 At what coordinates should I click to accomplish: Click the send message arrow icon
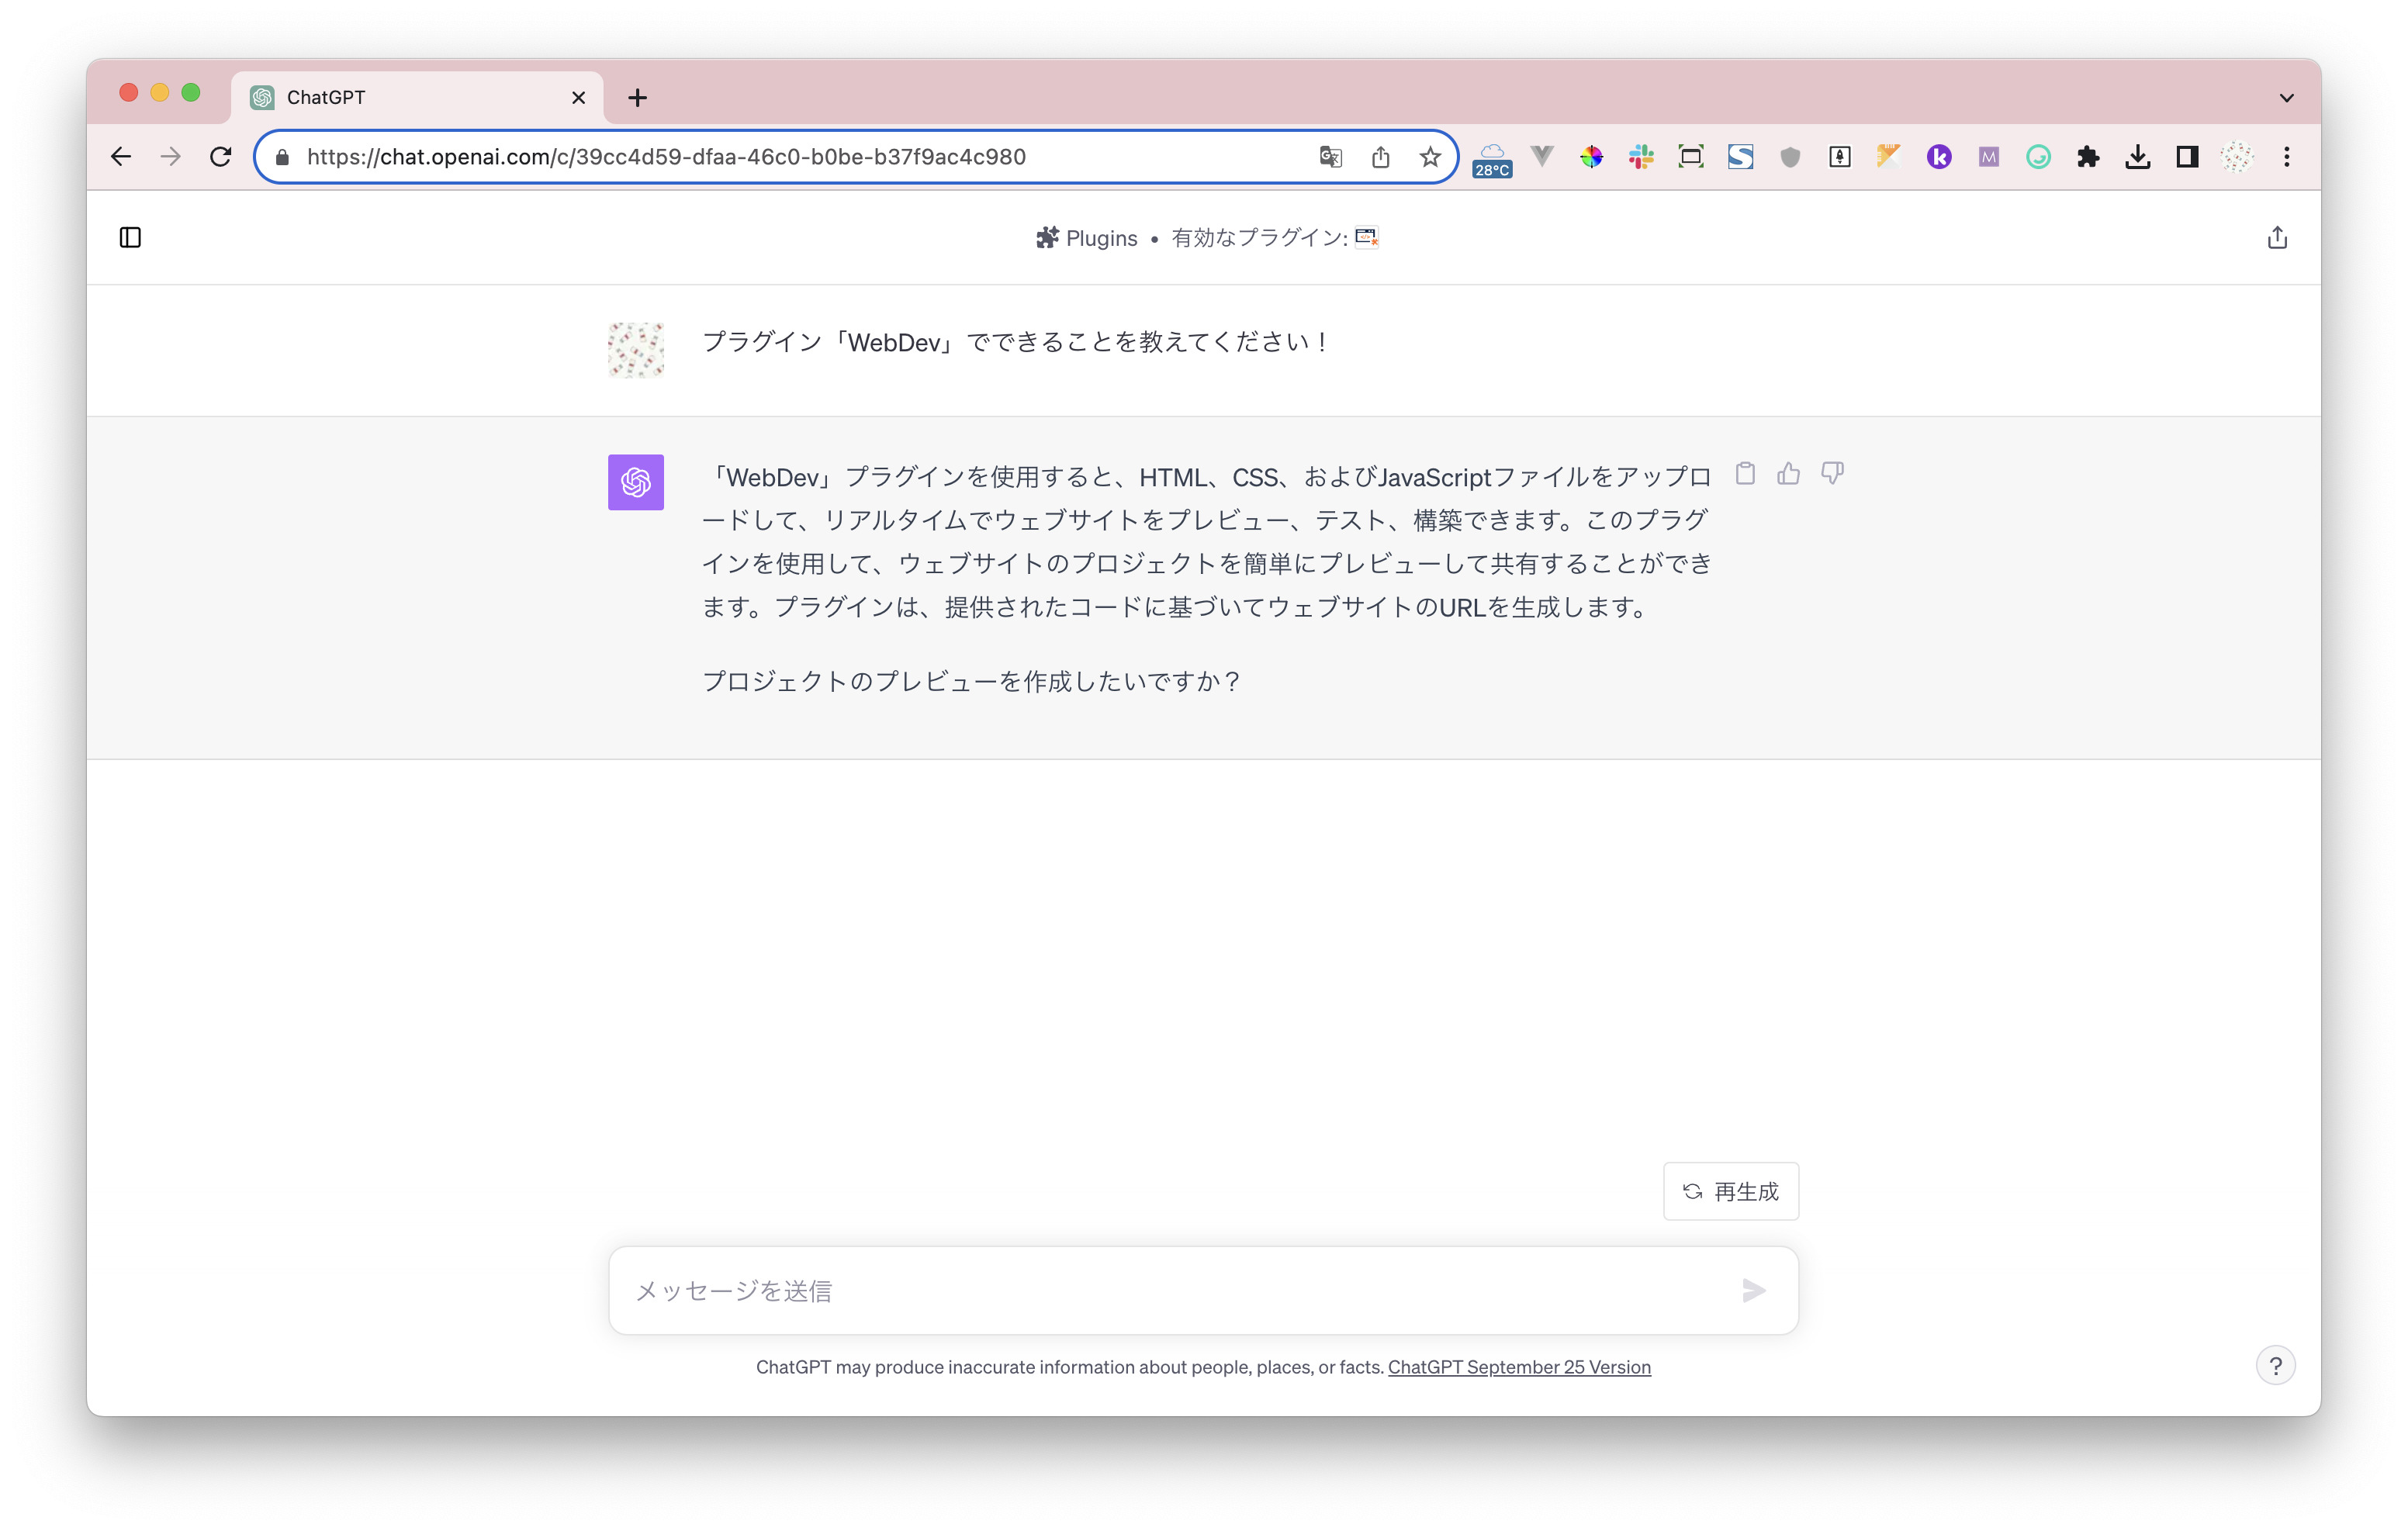[x=1753, y=1291]
